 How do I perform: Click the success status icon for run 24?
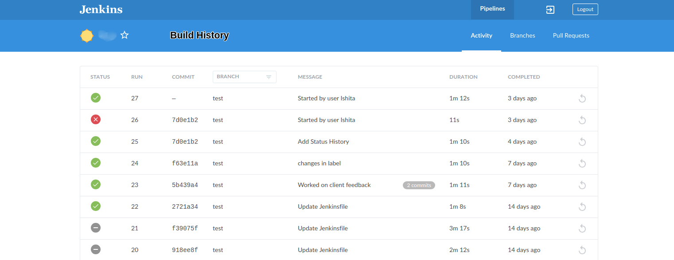pos(96,163)
